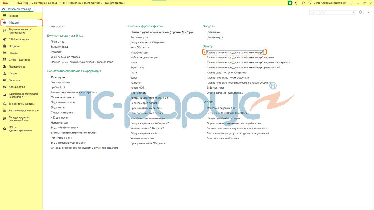Open Перемещение номенклатуры склада и производства
The height and width of the screenshot is (210, 374).
click(82, 62)
